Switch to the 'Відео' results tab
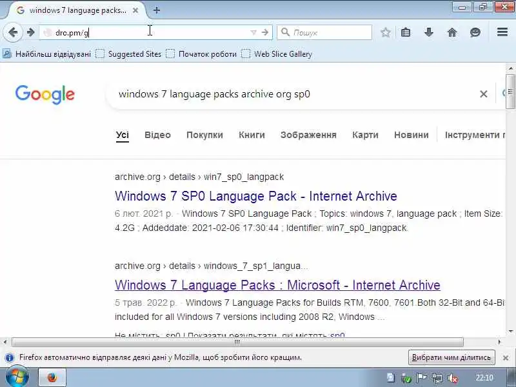Viewport: 516px width, 387px height. pos(157,135)
